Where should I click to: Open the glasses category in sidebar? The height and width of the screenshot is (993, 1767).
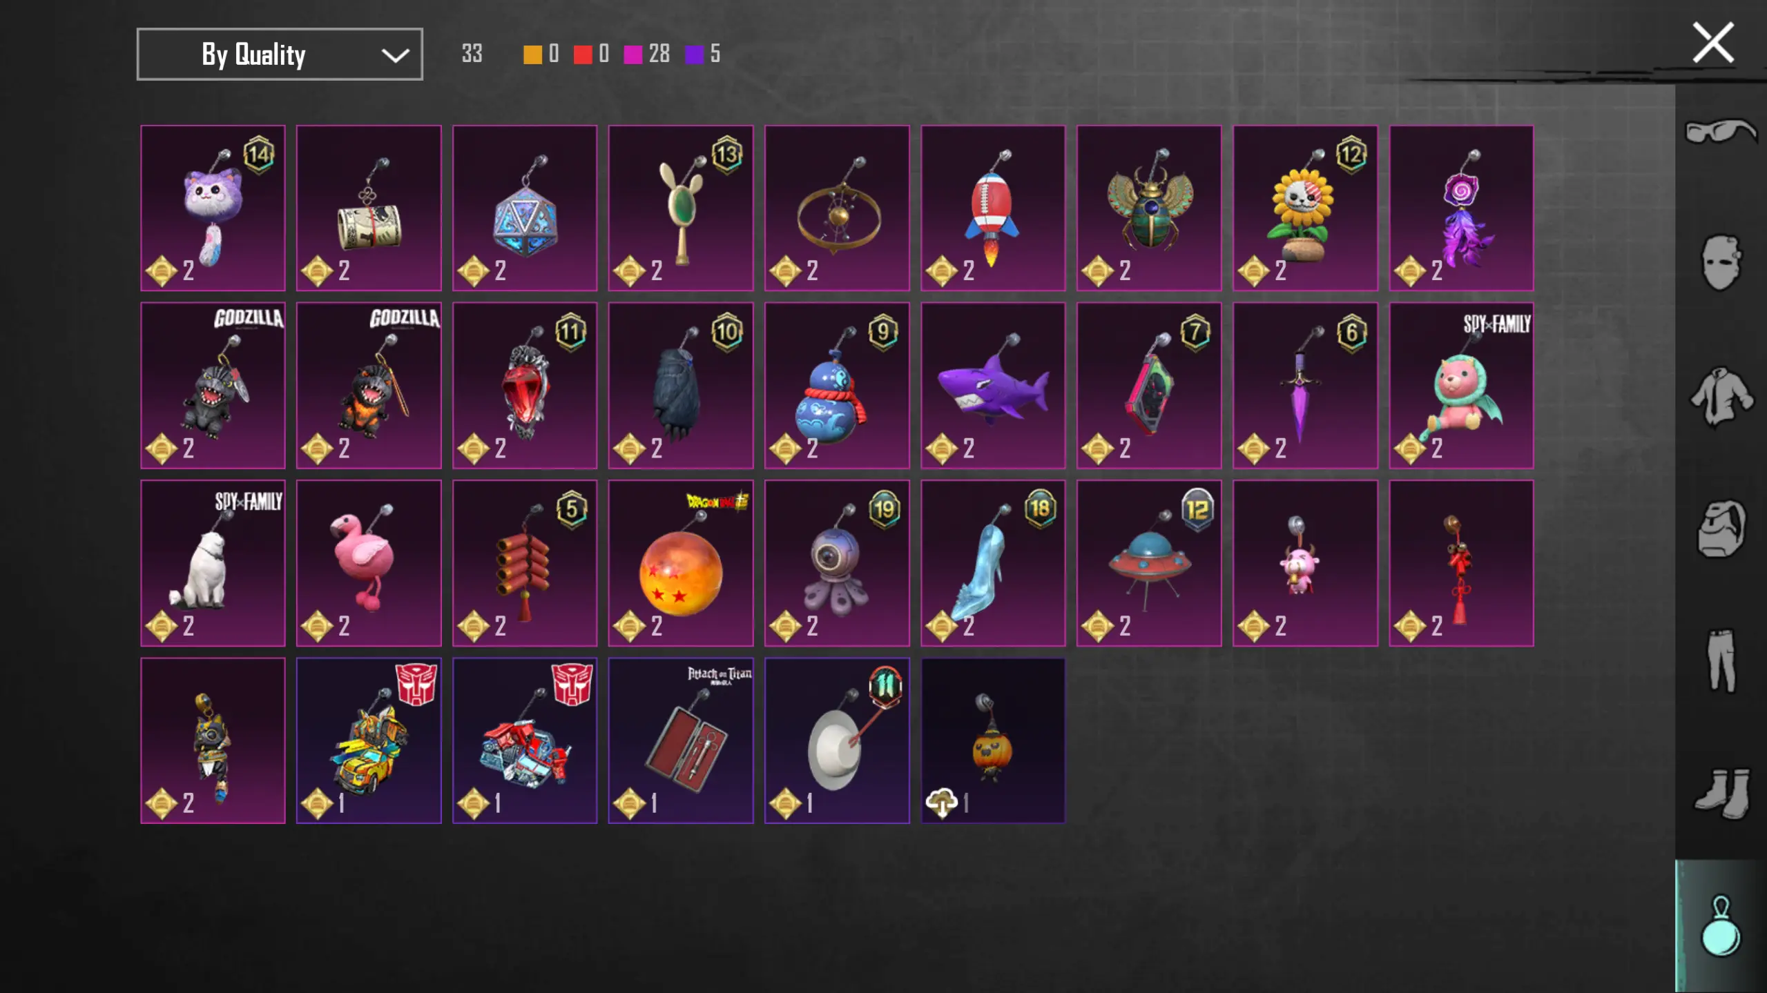coord(1721,131)
